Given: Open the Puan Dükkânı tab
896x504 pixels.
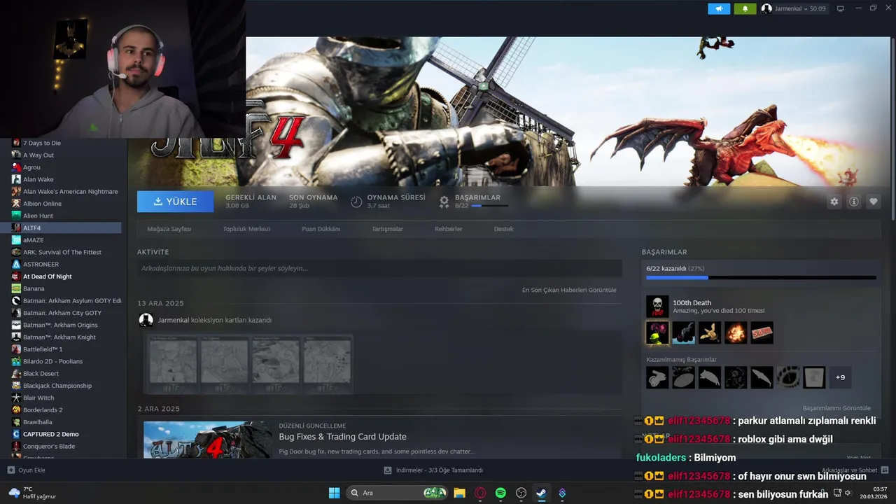Looking at the screenshot, I should tap(321, 229).
